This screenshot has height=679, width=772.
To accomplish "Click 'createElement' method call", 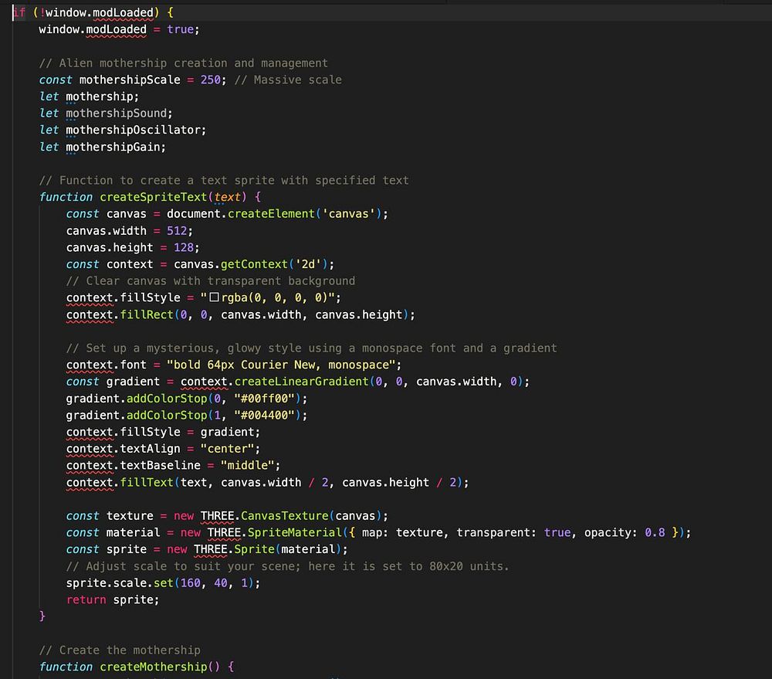I will (271, 214).
